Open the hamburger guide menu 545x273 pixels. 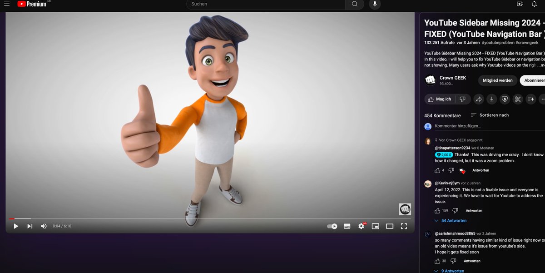coord(6,4)
